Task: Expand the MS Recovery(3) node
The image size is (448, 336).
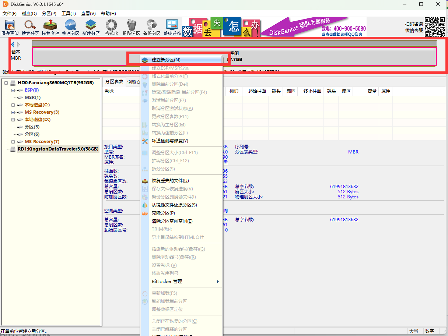Action: (13, 112)
